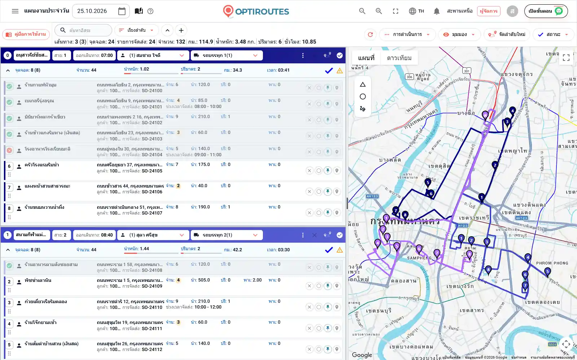Click the zoom search icon in header
Image resolution: width=577 pixels, height=360 pixels.
(379, 11)
